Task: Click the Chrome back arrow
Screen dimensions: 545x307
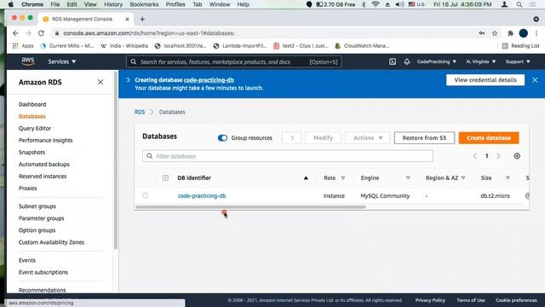Action: tap(15, 33)
